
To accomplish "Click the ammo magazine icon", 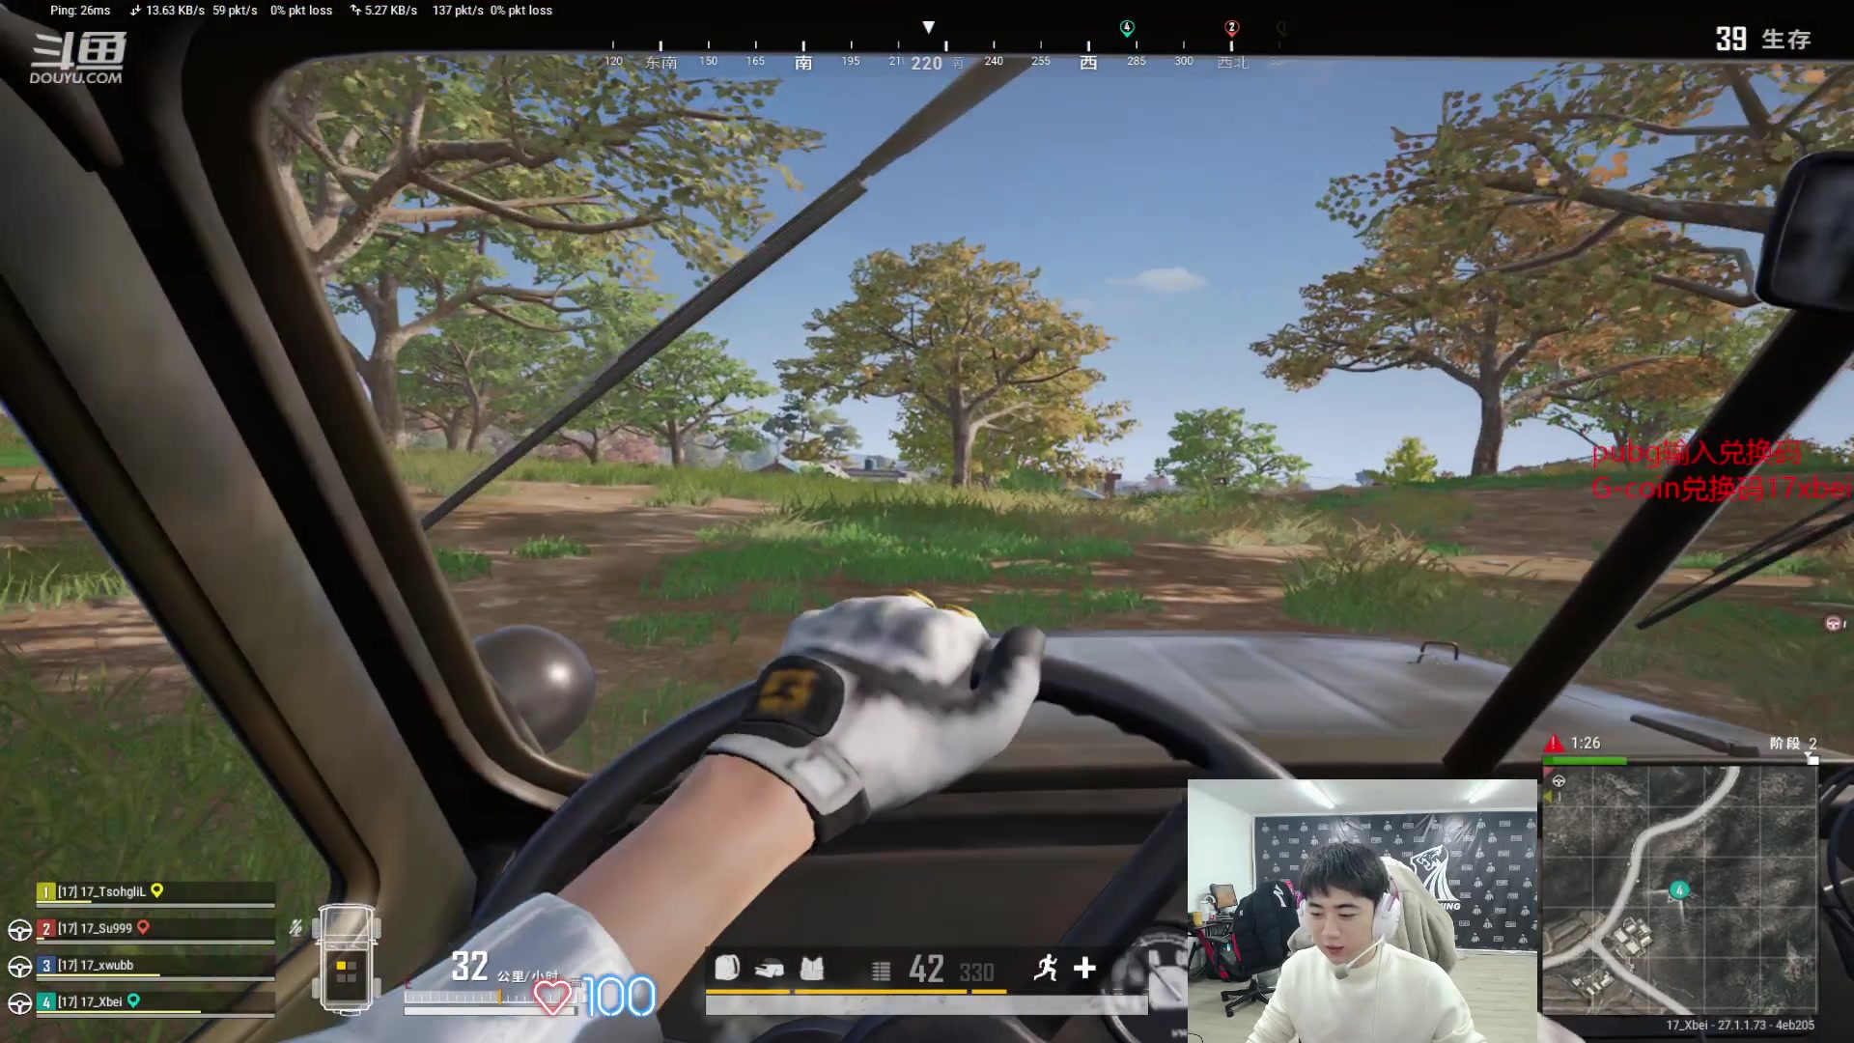I will (x=881, y=971).
